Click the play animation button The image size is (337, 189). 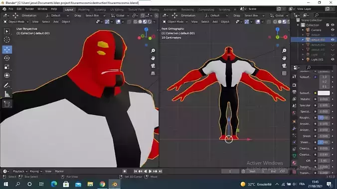(150, 171)
